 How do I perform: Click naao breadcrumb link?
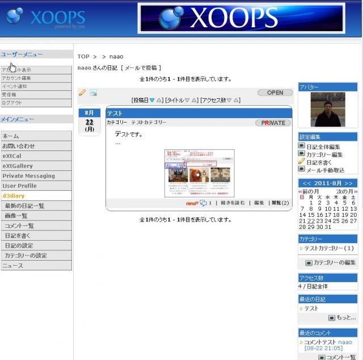pyautogui.click(x=116, y=57)
